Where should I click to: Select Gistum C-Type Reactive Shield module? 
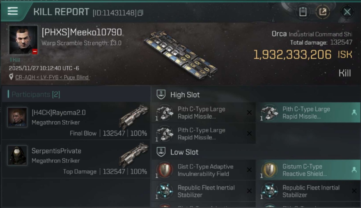pos(304,170)
